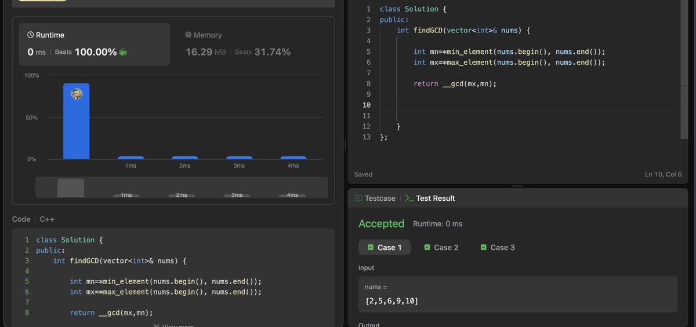Select the Case 1 tab
Screen dimensions: 696x327
[384, 248]
